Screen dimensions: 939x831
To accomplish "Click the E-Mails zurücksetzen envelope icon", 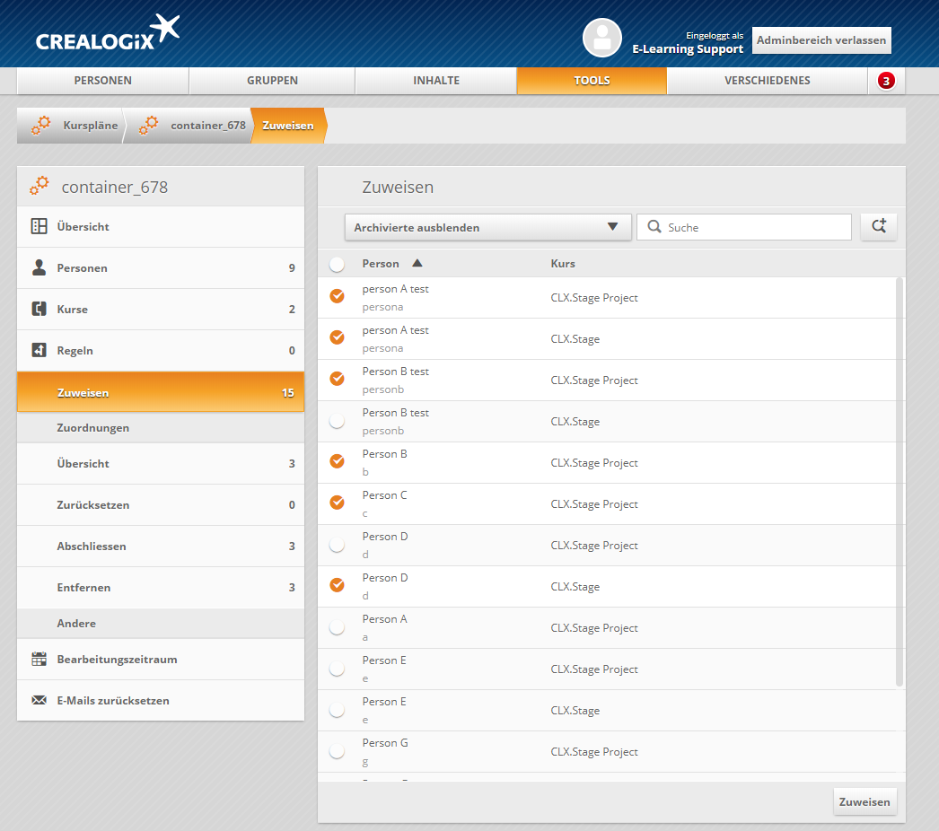I will 39,701.
